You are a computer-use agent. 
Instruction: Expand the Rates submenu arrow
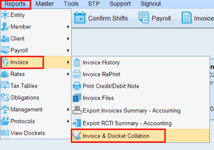68,74
